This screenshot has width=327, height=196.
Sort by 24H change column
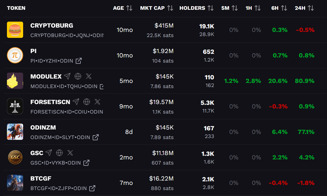pos(311,8)
